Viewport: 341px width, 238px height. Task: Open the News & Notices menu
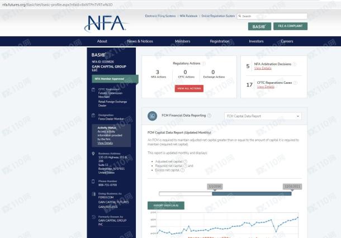tap(140, 41)
